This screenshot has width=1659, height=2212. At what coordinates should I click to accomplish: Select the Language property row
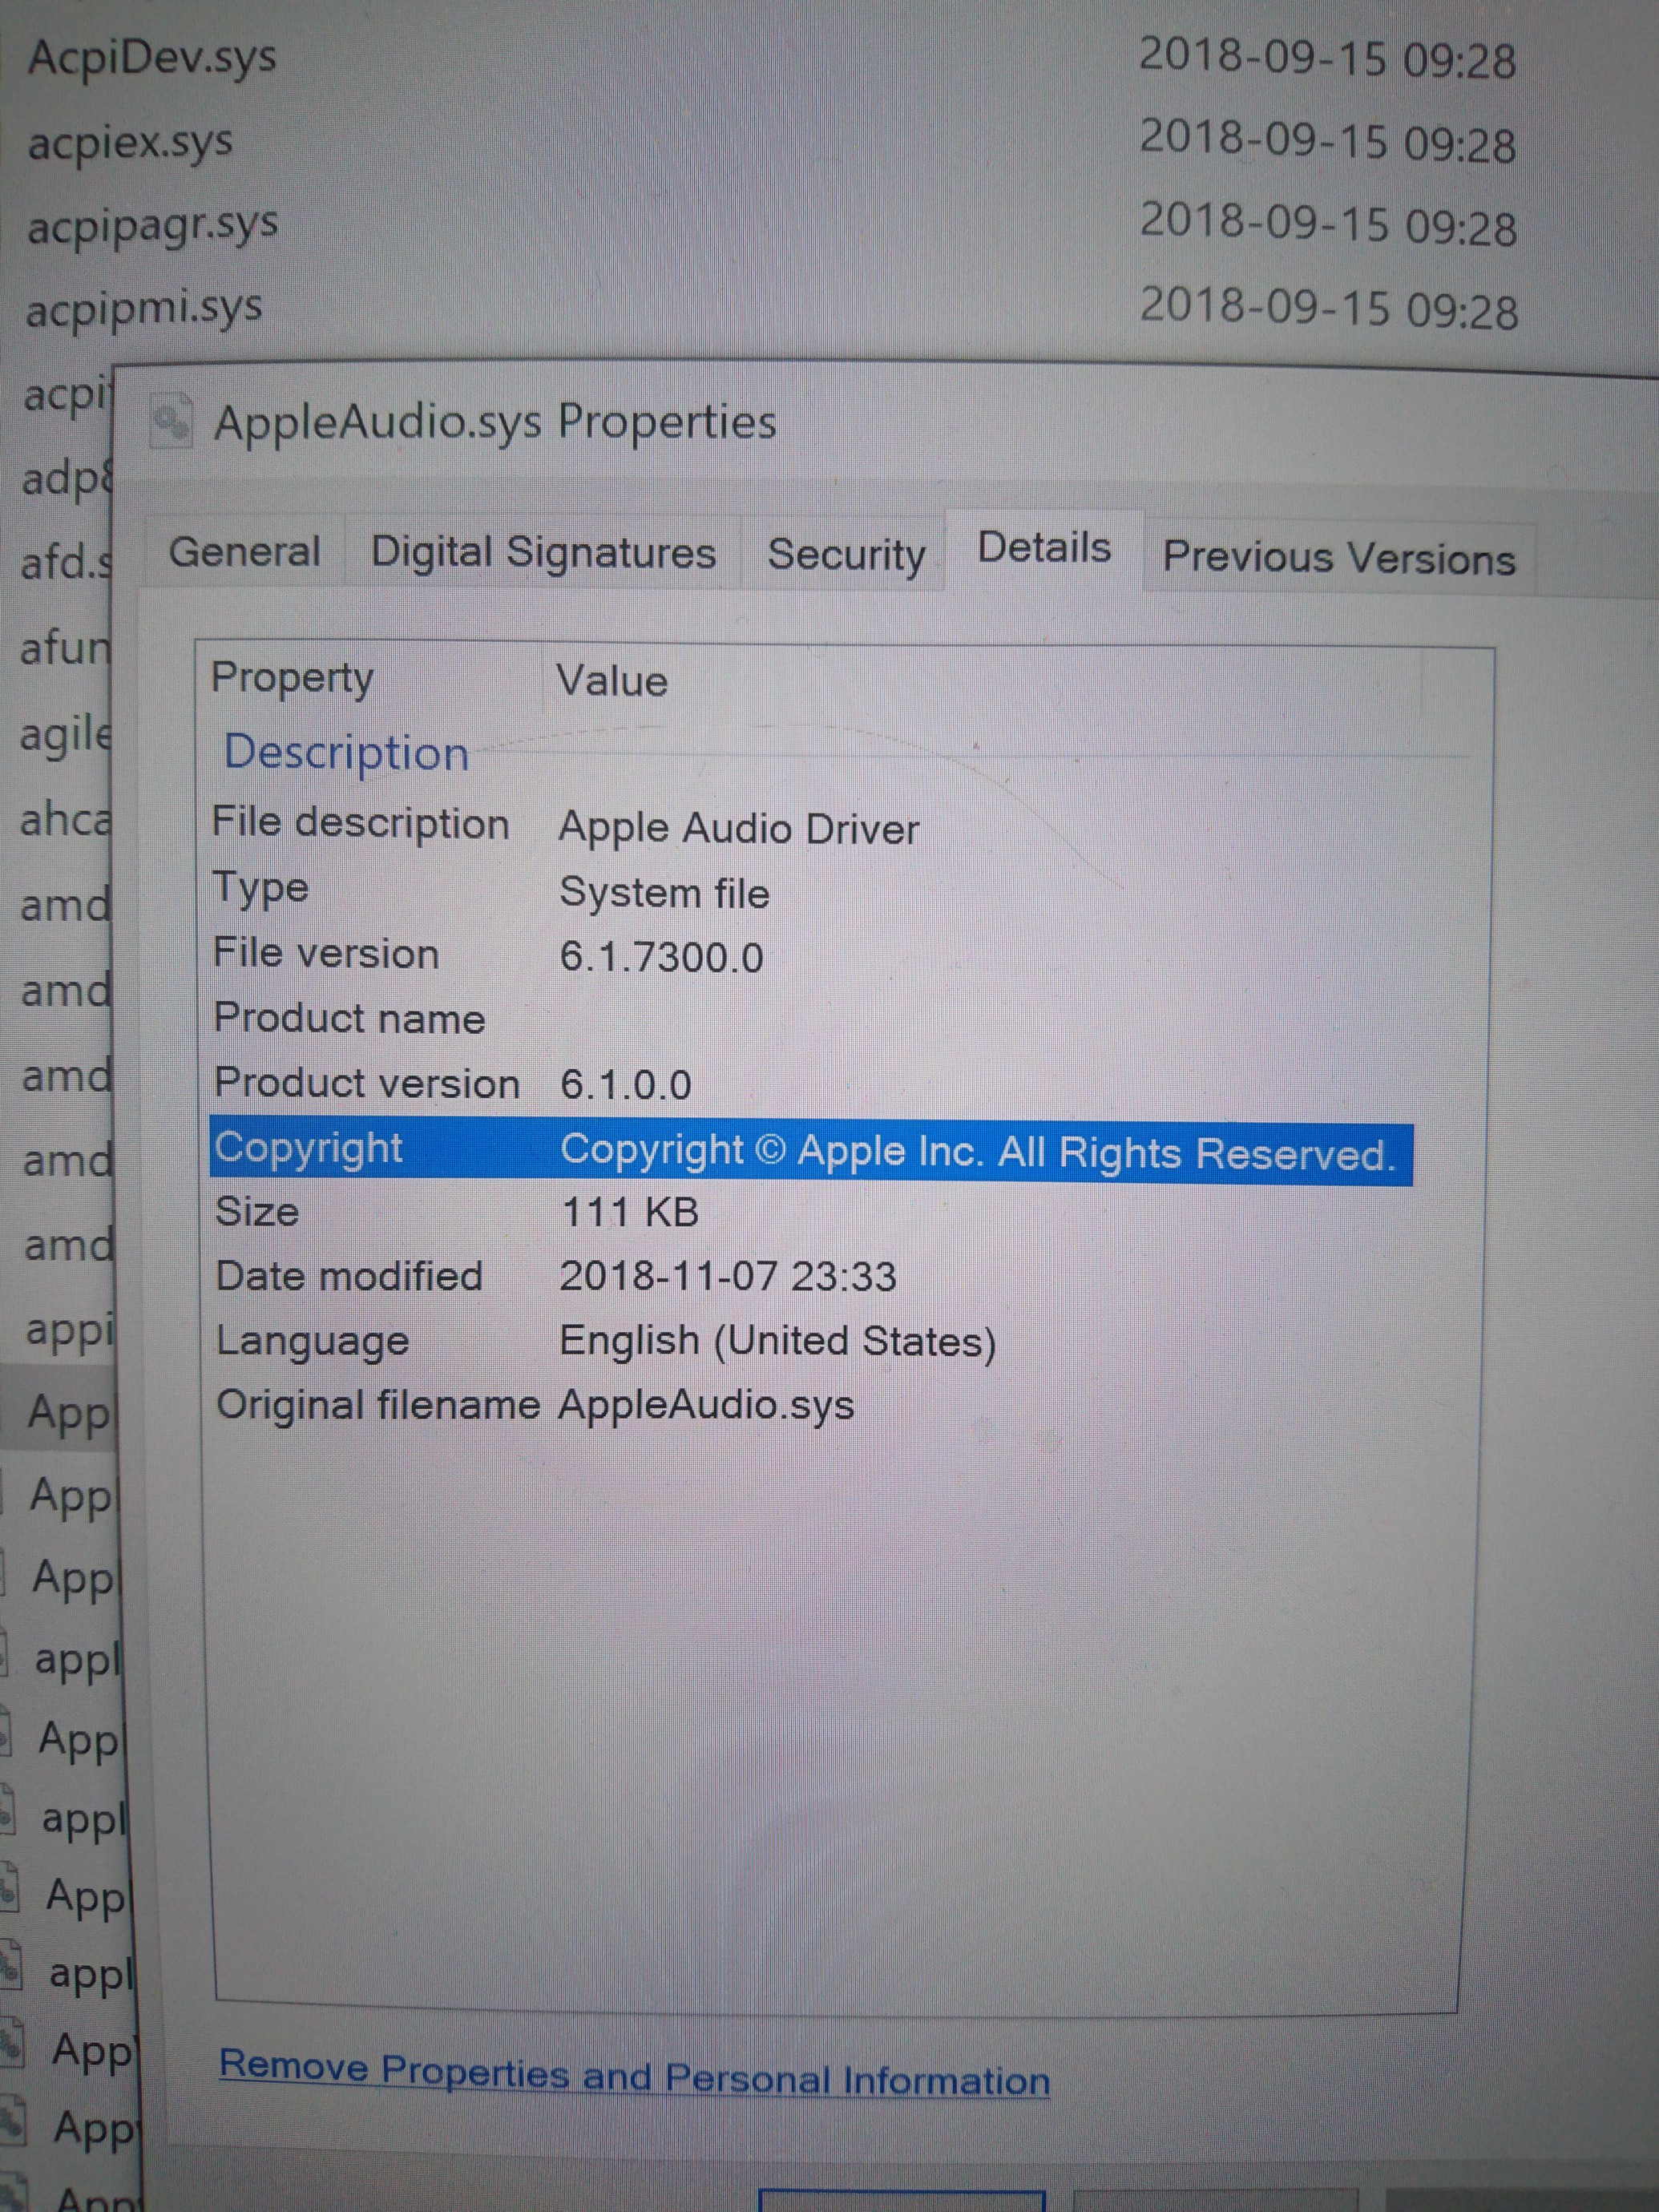pyautogui.click(x=312, y=1342)
